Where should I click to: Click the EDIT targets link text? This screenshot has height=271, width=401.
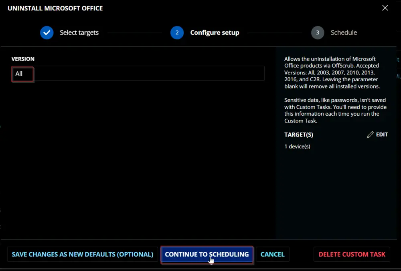(x=382, y=134)
